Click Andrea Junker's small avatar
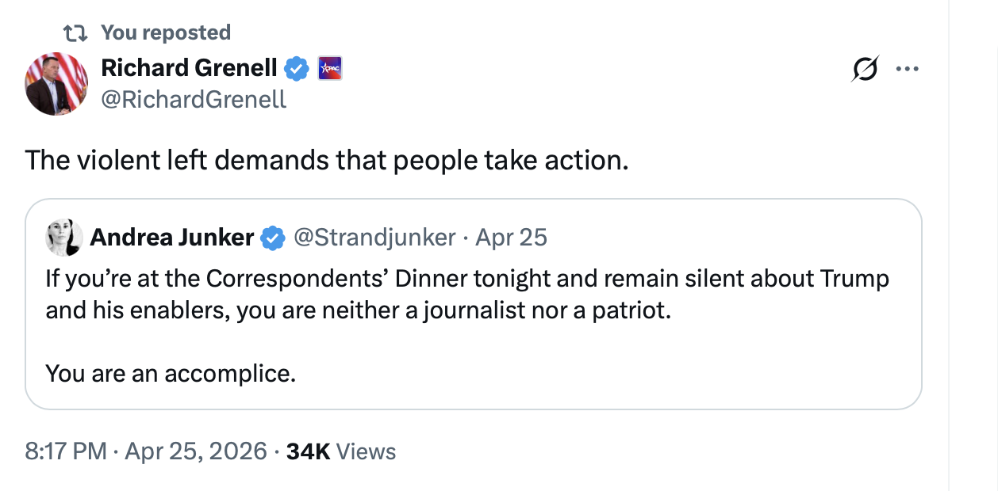Image resolution: width=998 pixels, height=491 pixels. [64, 238]
